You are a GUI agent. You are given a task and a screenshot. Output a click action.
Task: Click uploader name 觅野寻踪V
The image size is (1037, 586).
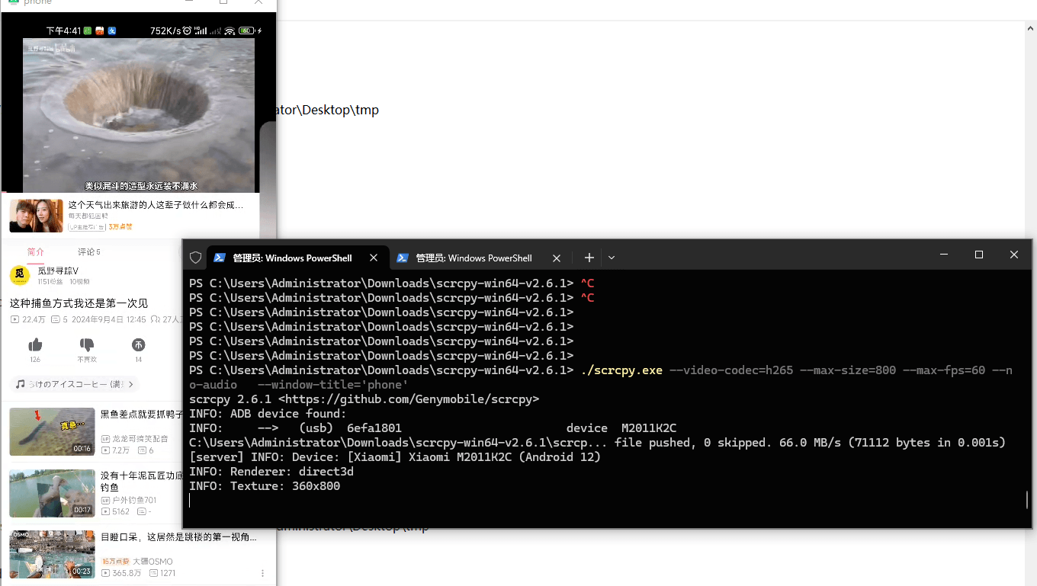tap(58, 271)
